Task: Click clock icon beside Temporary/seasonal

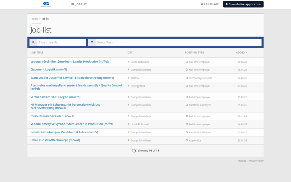Action: click(x=187, y=78)
